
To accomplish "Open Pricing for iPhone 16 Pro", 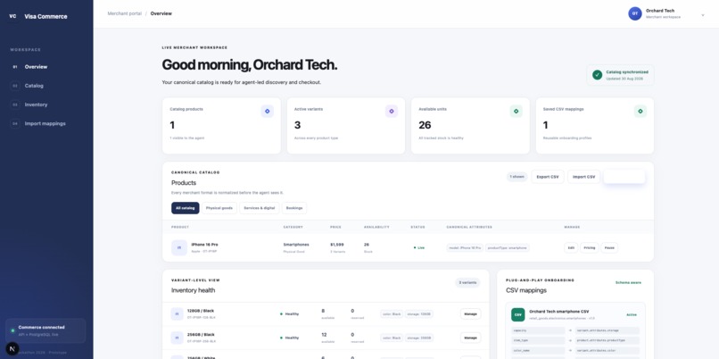I will pos(590,248).
